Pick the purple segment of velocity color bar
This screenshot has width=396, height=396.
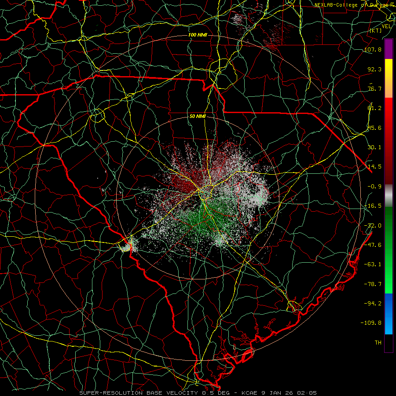[x=389, y=49]
